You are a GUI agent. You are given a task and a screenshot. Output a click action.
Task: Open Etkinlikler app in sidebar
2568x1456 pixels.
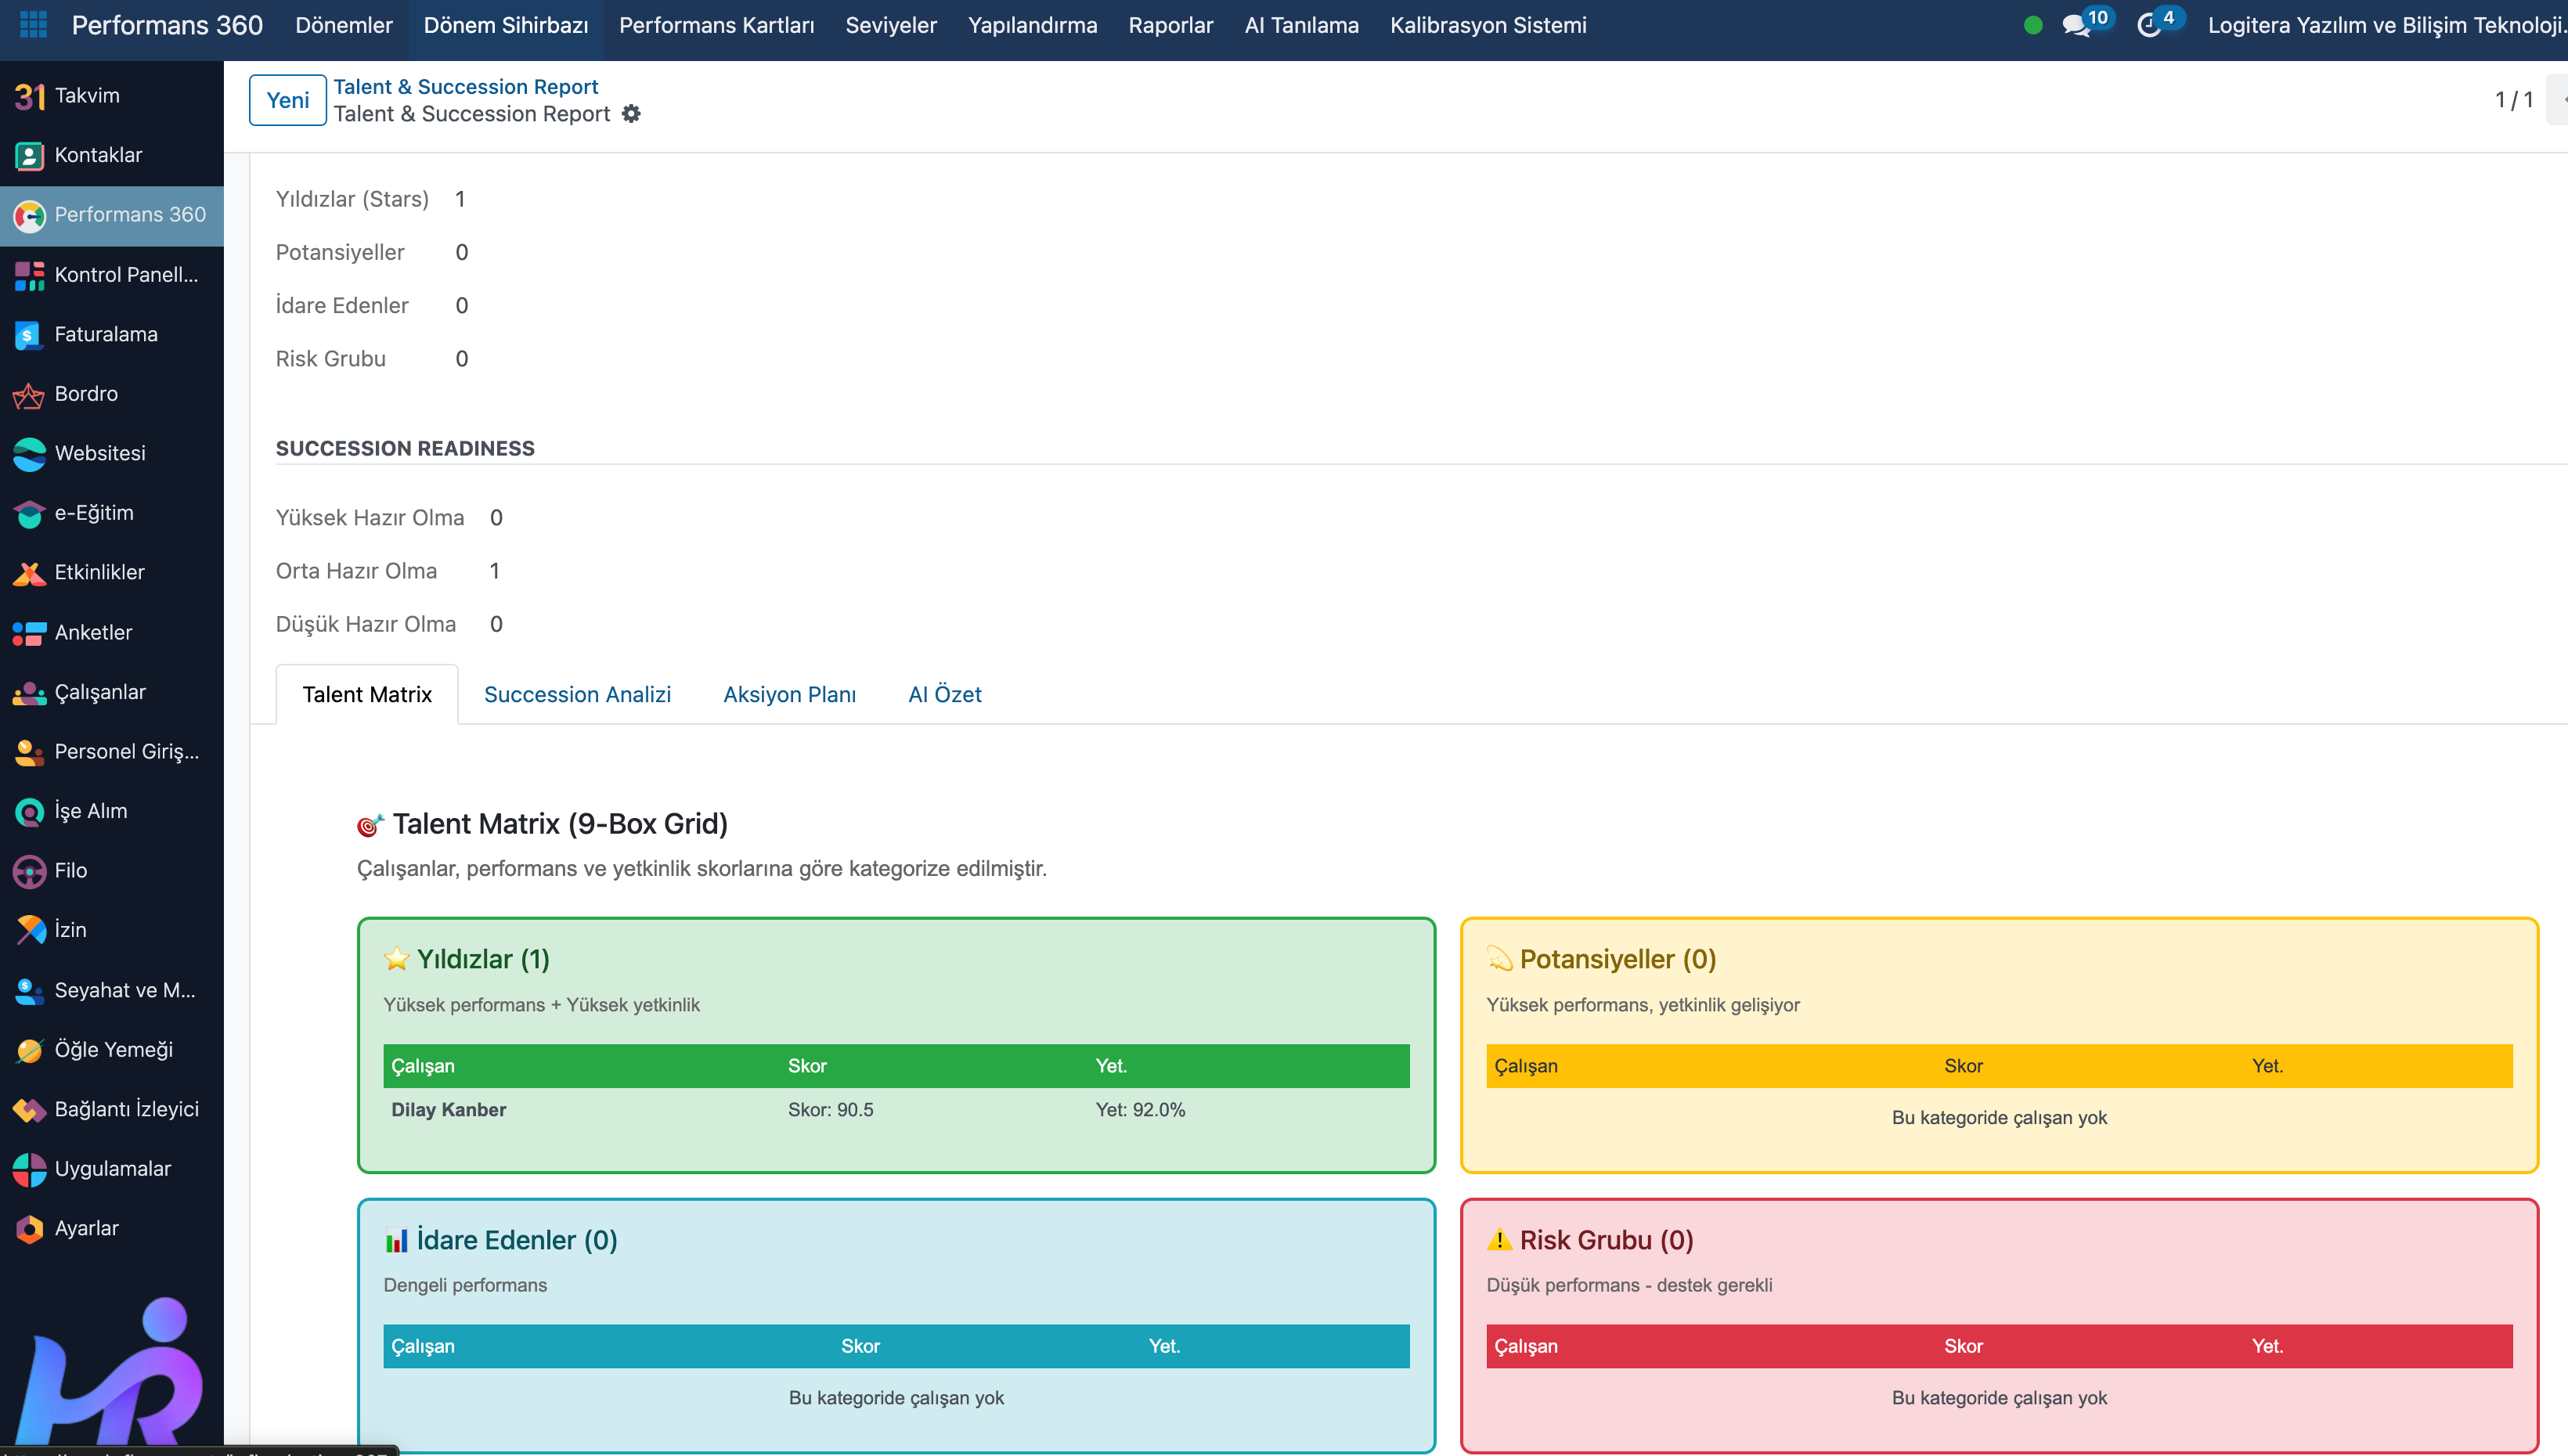112,572
